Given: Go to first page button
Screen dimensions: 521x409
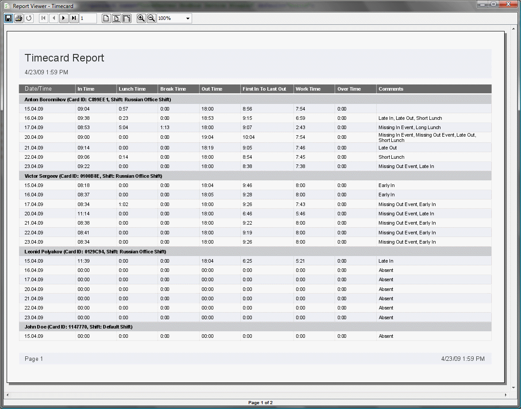Looking at the screenshot, I should click(43, 18).
